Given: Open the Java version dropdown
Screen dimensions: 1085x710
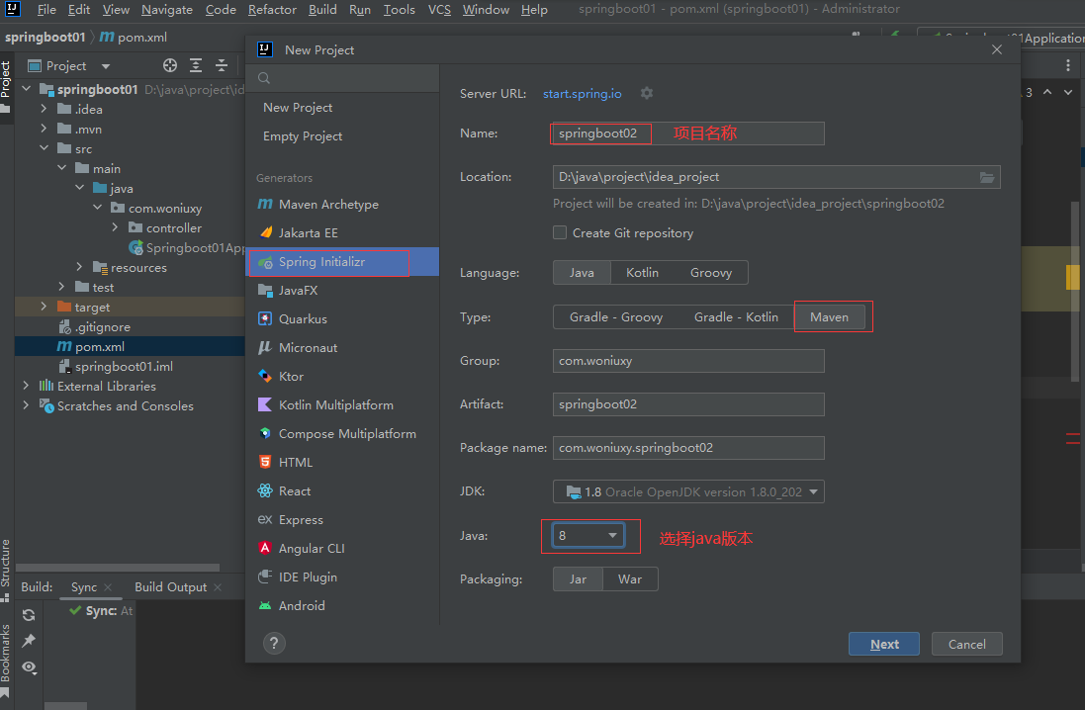Looking at the screenshot, I should (x=588, y=536).
